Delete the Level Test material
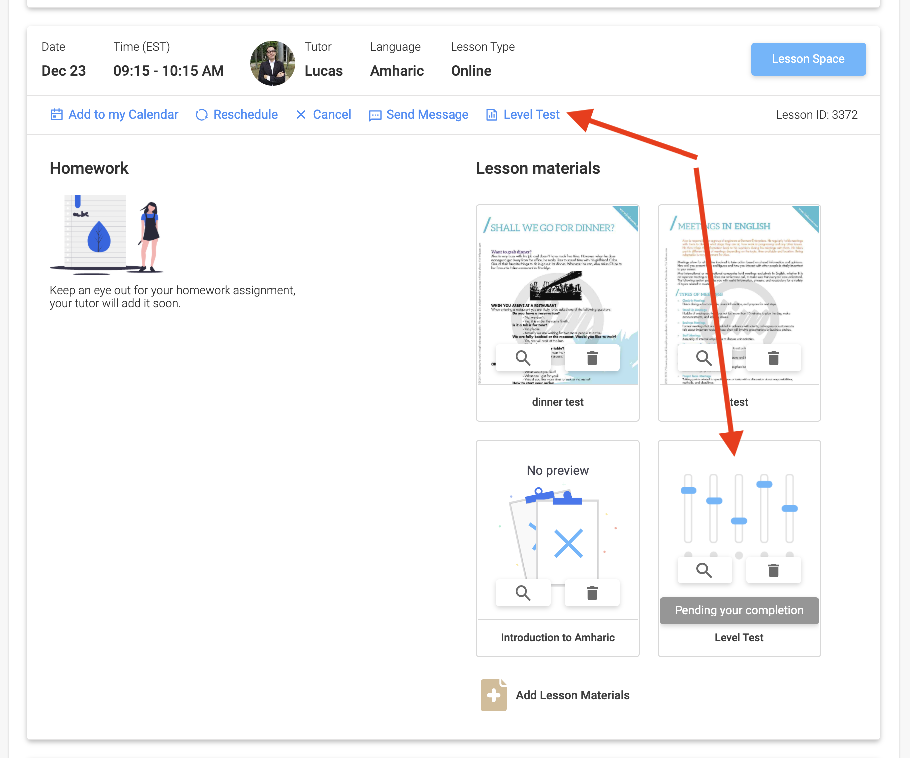Image resolution: width=910 pixels, height=758 pixels. 773,570
